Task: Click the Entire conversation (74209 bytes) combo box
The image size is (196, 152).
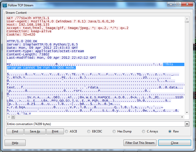Action: pos(98,124)
